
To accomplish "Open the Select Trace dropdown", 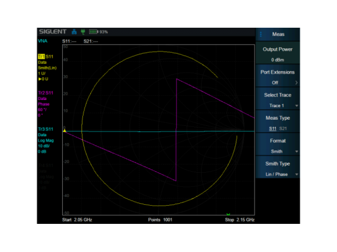I will 278,99.
